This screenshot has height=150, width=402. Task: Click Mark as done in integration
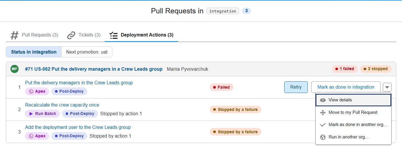point(346,87)
